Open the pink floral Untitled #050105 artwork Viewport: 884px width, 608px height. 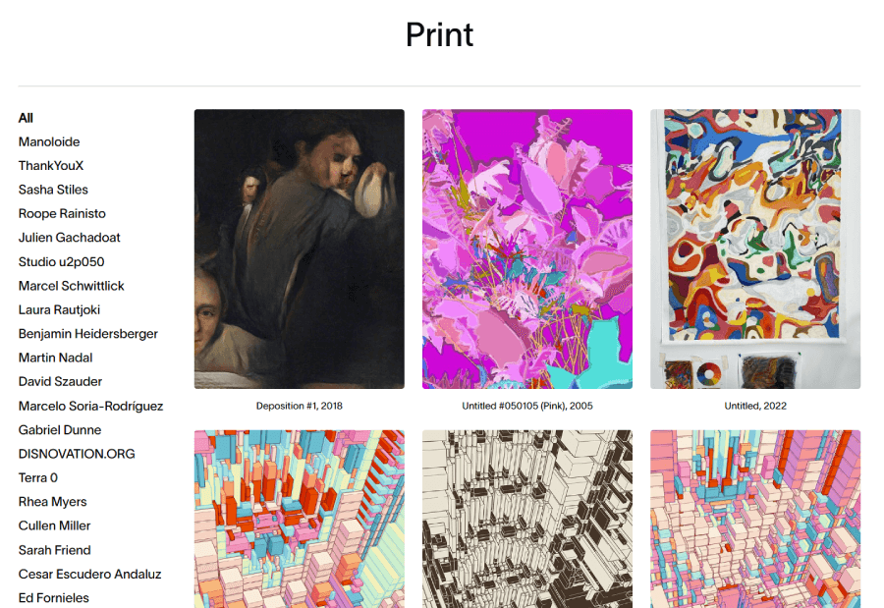coord(527,249)
